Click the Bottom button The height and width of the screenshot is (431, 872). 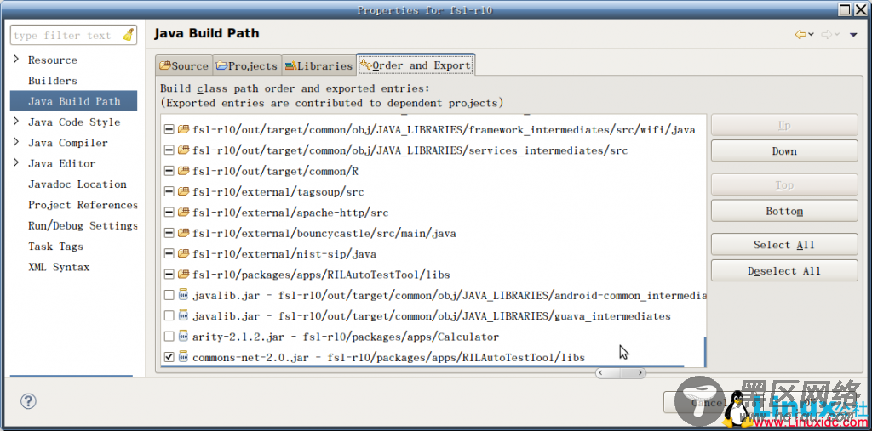[784, 211]
